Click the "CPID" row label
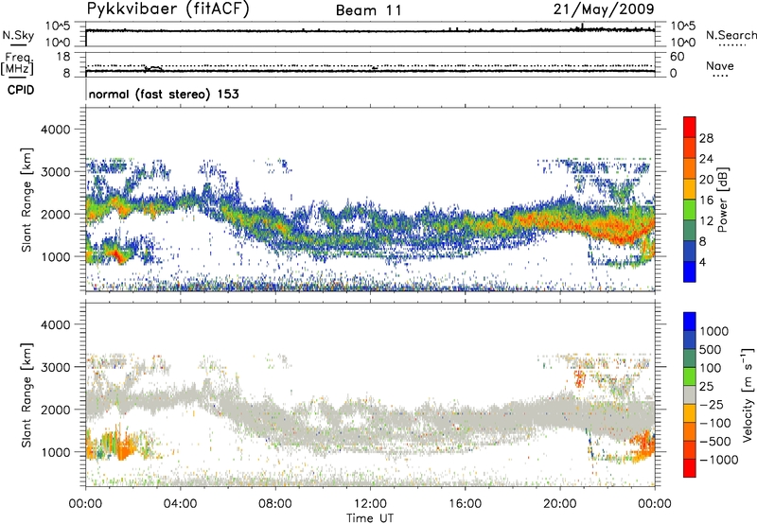Screen dimensions: 757x524 coord(21,90)
